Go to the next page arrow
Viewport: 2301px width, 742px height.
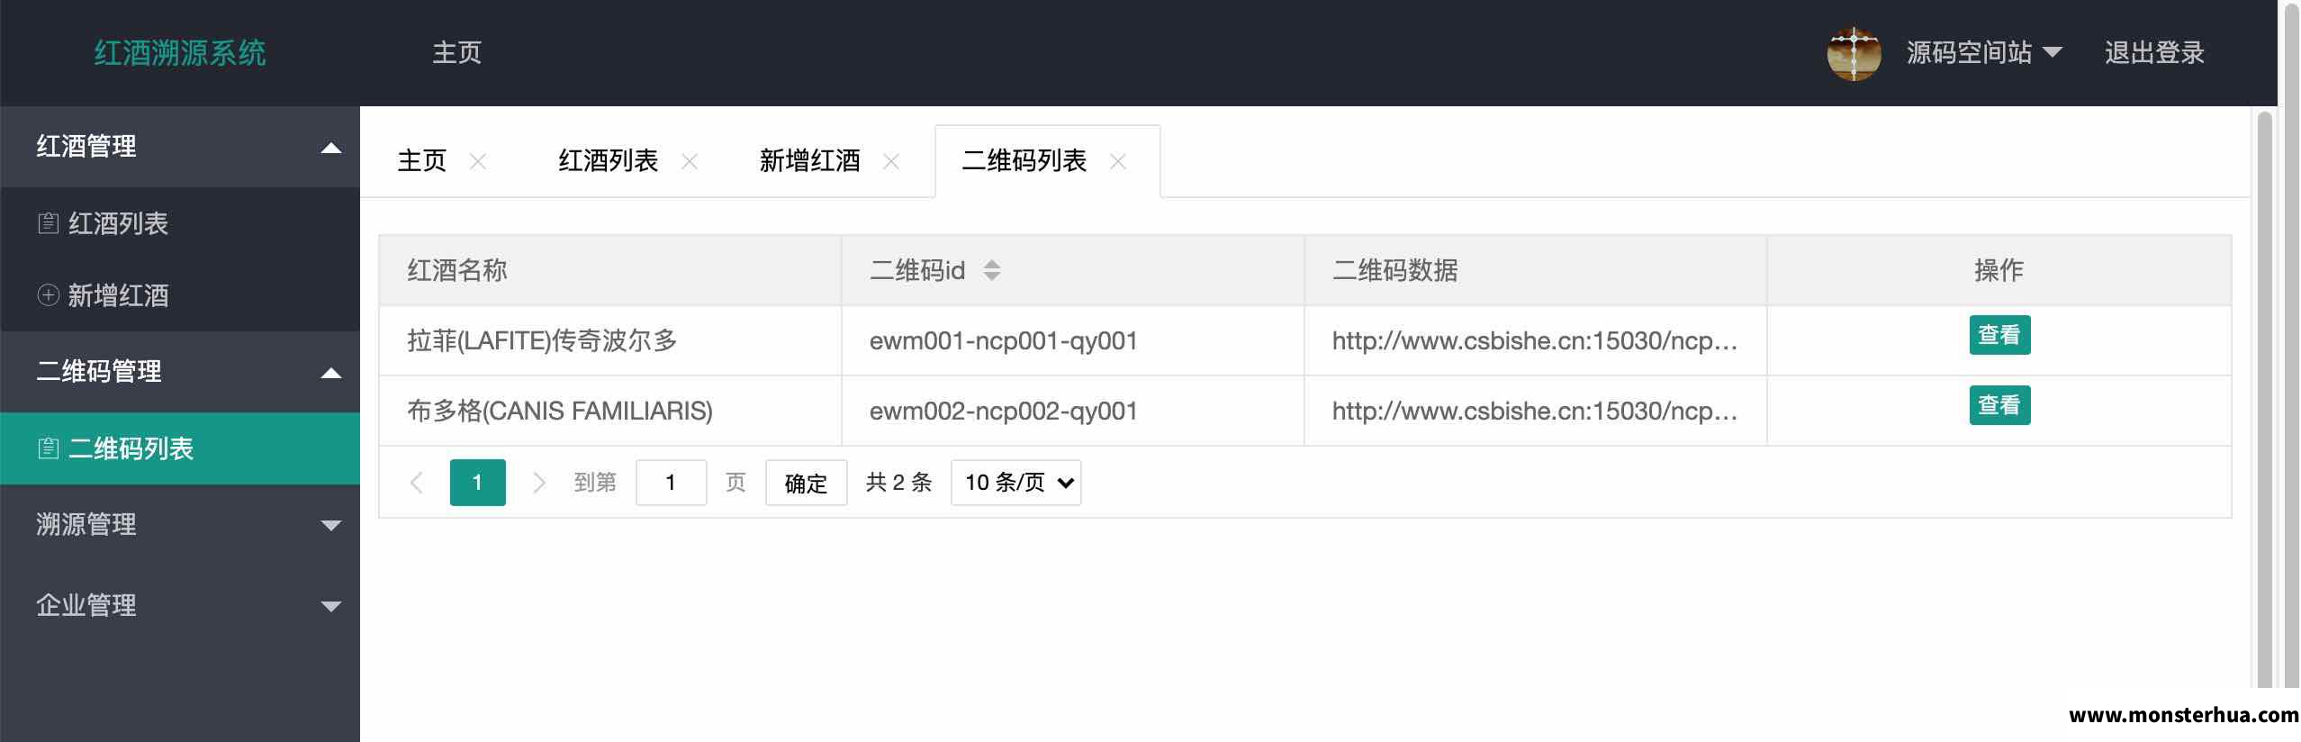(x=538, y=483)
